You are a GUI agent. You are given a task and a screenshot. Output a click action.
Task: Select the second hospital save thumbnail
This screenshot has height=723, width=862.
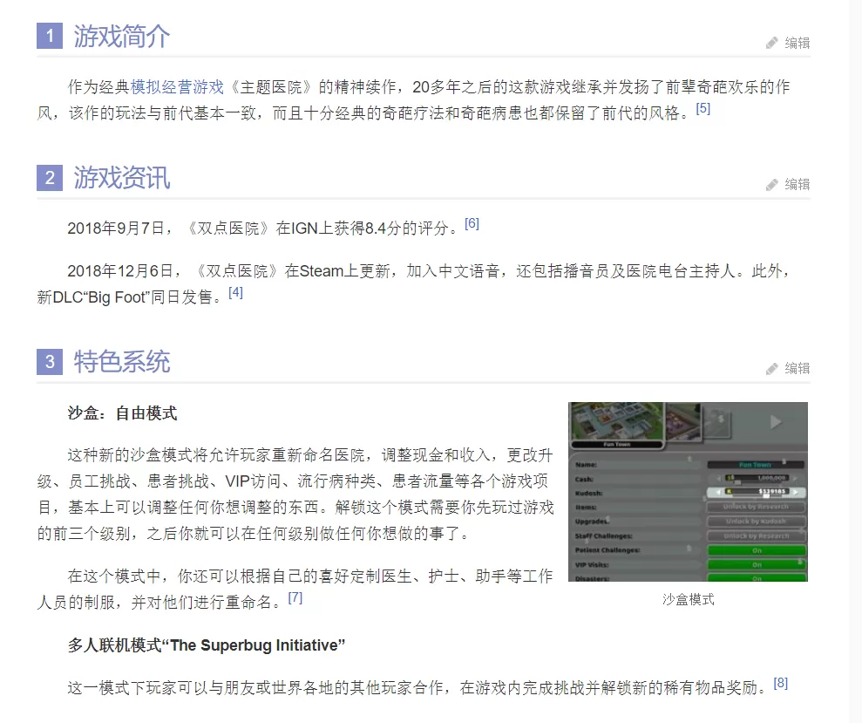(683, 420)
